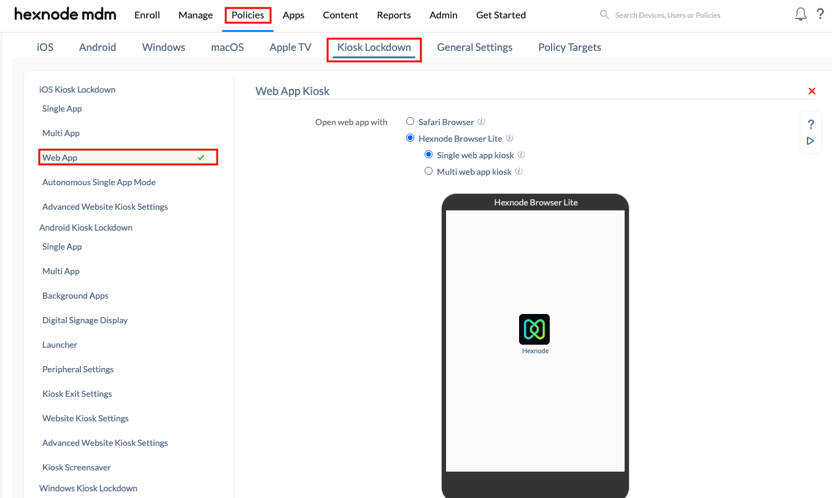The width and height of the screenshot is (832, 498).
Task: Switch to the Kiosk Lockdown tab
Action: click(374, 47)
